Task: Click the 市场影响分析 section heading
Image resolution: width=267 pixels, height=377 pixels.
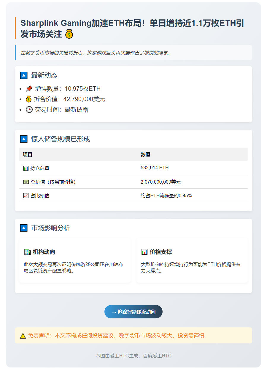Action: (x=51, y=228)
